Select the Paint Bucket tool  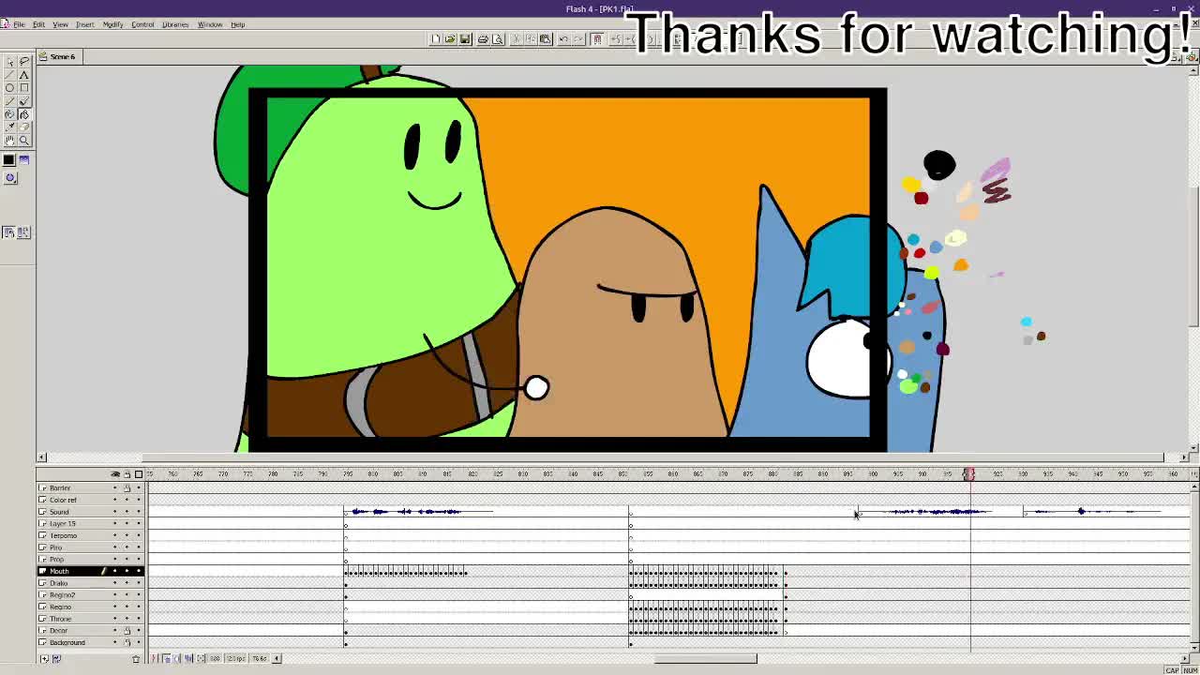24,114
